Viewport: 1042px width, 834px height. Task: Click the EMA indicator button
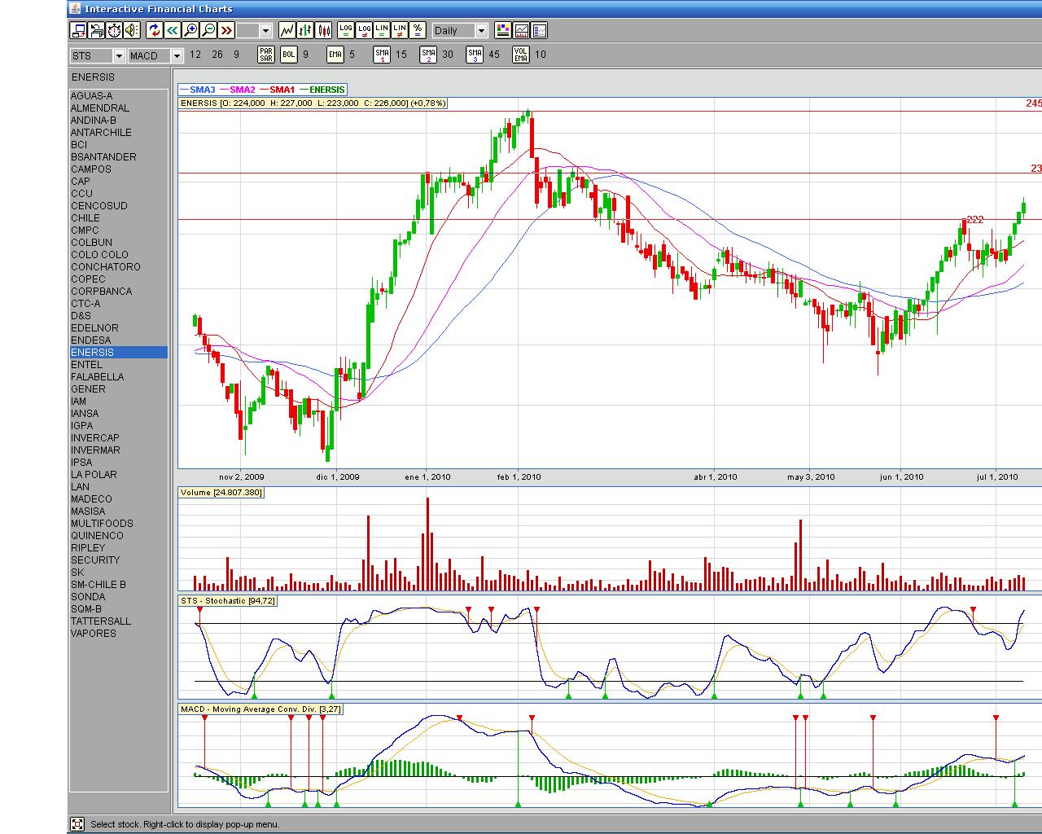coord(335,55)
